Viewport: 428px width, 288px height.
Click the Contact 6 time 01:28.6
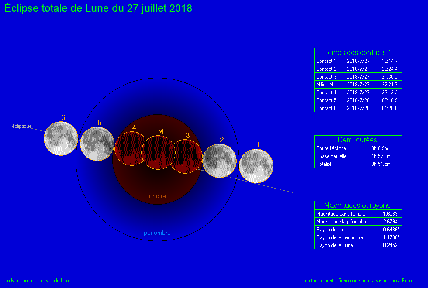point(390,108)
